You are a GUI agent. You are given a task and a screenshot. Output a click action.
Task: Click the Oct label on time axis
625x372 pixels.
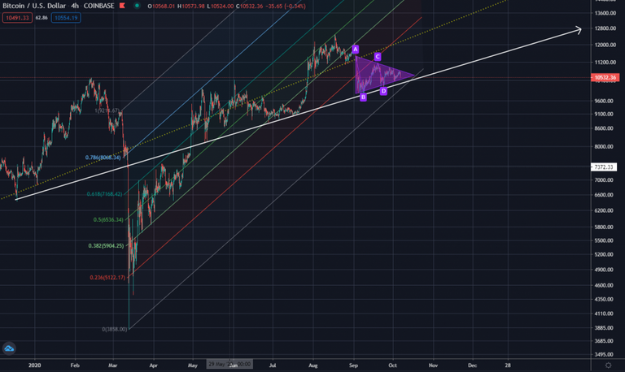pyautogui.click(x=392, y=366)
